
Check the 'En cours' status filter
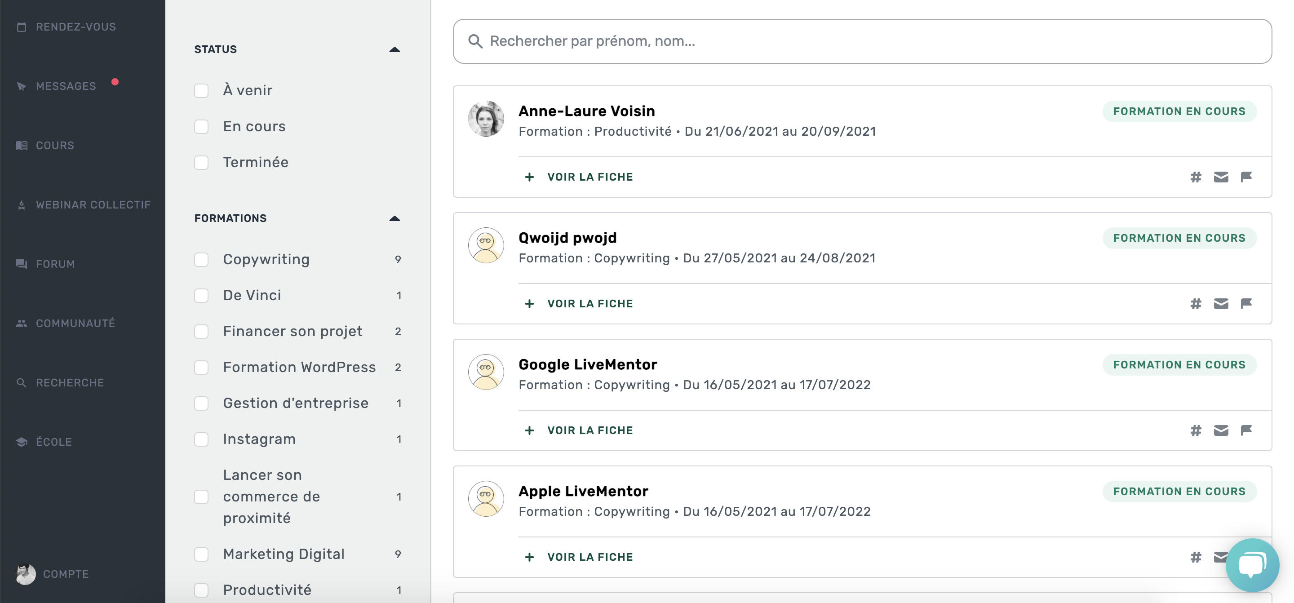tap(201, 127)
